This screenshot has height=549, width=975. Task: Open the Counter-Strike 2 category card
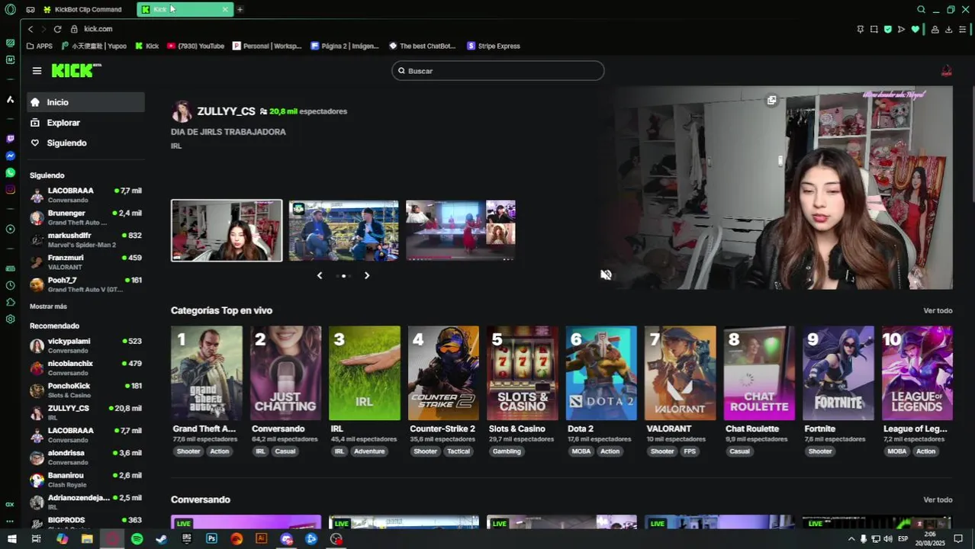pos(443,374)
